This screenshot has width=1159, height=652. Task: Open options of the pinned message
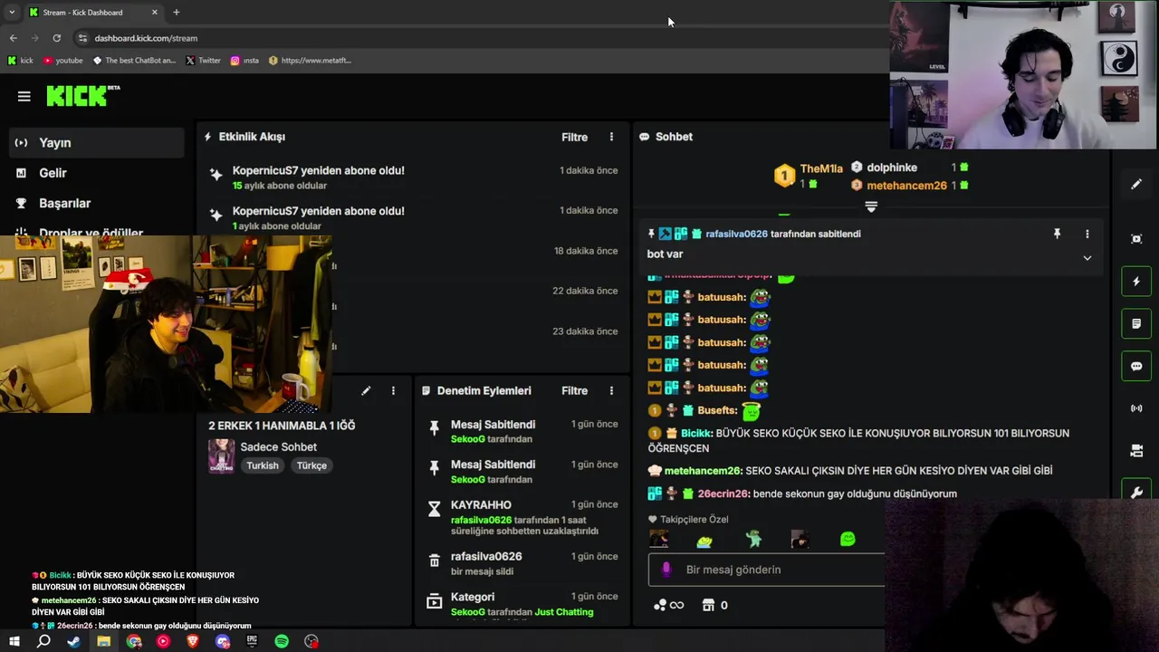pyautogui.click(x=1087, y=234)
